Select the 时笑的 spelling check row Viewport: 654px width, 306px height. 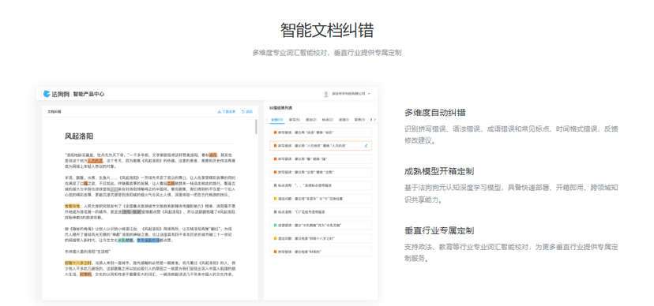pyautogui.click(x=321, y=252)
